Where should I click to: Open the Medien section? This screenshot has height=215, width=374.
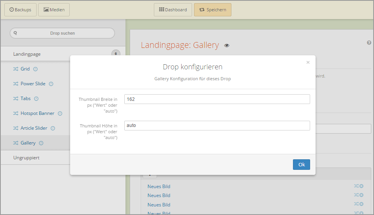tap(54, 10)
